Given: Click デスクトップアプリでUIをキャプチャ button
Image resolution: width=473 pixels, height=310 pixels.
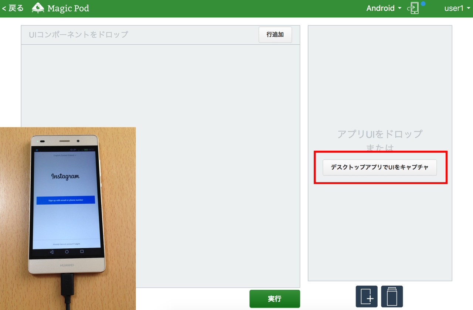Looking at the screenshot, I should tap(380, 167).
